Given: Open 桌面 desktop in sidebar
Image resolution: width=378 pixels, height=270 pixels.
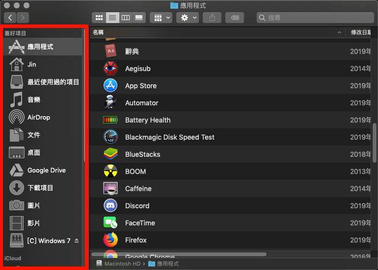Looking at the screenshot, I should (43, 152).
